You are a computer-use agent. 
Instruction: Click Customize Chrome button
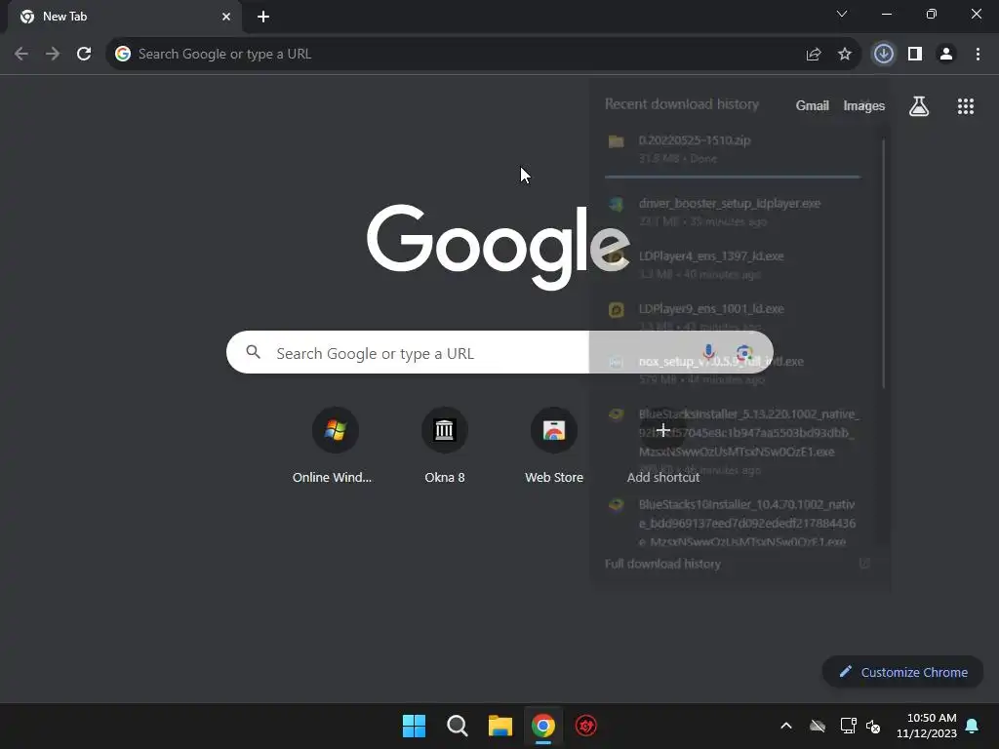(x=902, y=672)
